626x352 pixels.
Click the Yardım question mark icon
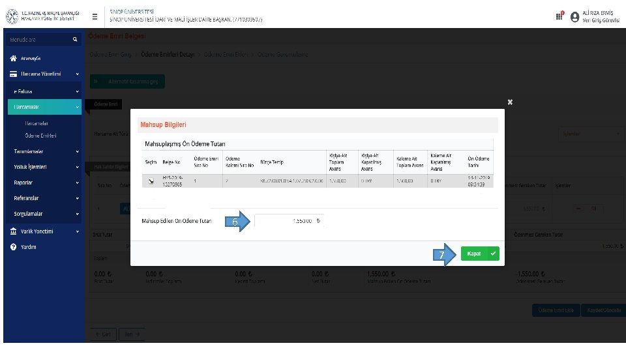(13, 247)
